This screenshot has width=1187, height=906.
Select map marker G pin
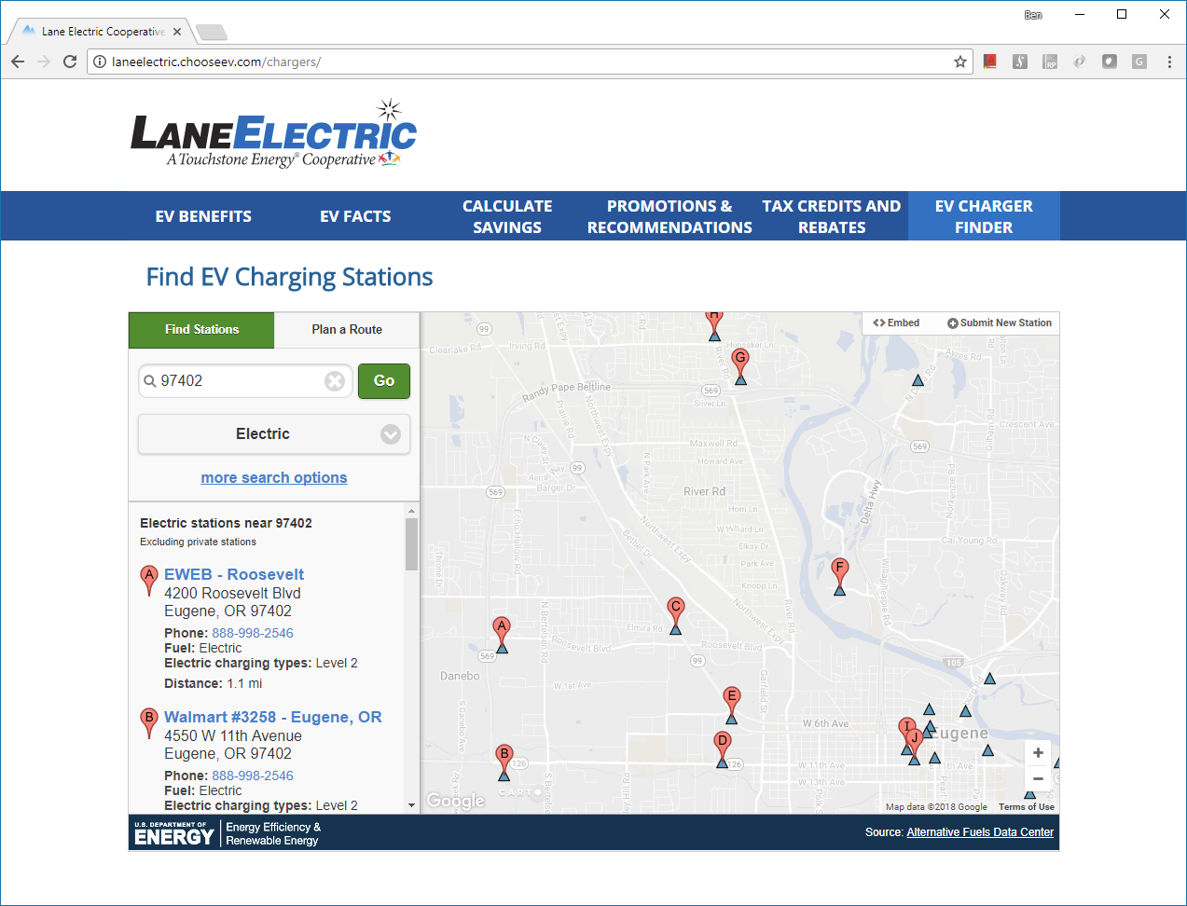click(740, 360)
